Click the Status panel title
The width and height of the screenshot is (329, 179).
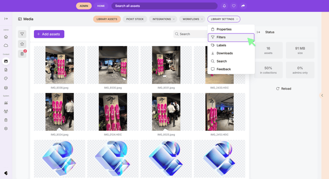tap(270, 32)
